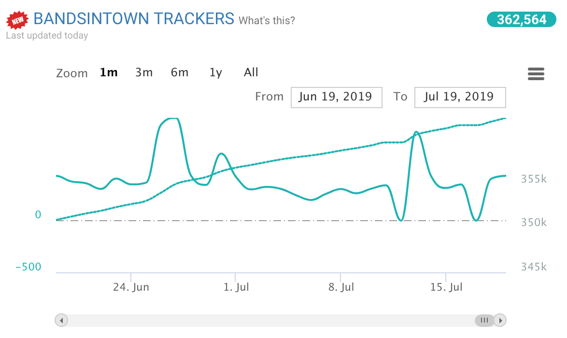Click the To date field
The image size is (567, 338).
click(x=460, y=97)
